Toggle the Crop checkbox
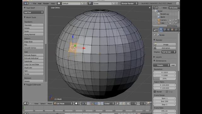Screen dimensions: 202x114 (167, 92)
